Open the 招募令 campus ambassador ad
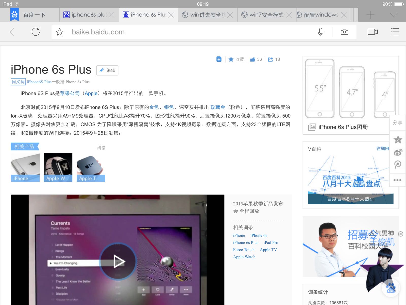Screen dimensions: 406x305 click(351, 246)
